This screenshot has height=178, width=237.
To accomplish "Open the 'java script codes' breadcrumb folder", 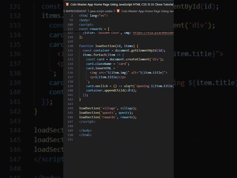I will point(101,11).
